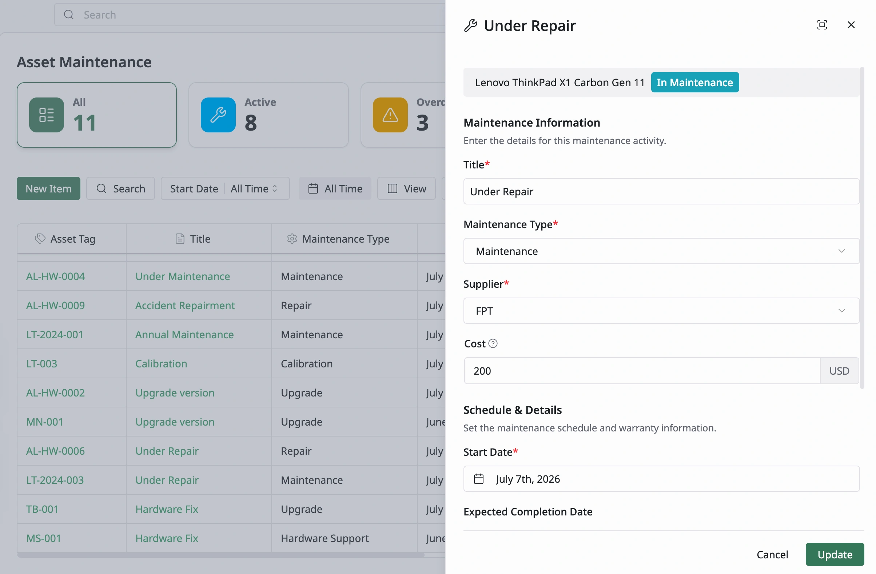876x574 pixels.
Task: Click the Cost input field
Action: click(642, 371)
